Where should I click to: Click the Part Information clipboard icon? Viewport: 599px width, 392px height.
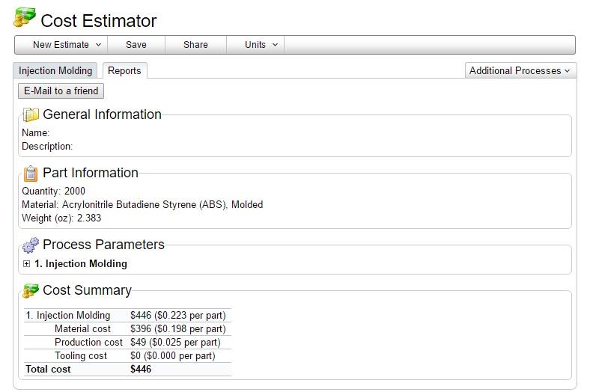coord(30,174)
